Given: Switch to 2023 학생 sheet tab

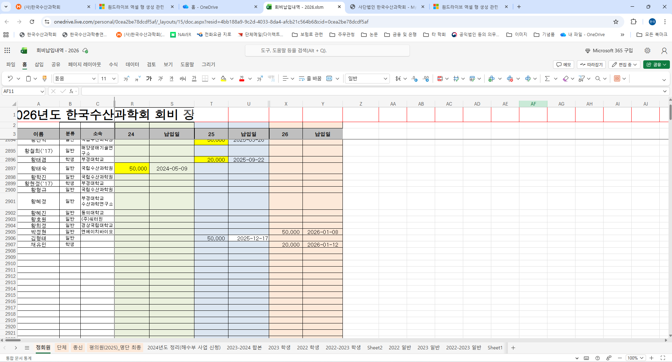Looking at the screenshot, I should click(279, 347).
